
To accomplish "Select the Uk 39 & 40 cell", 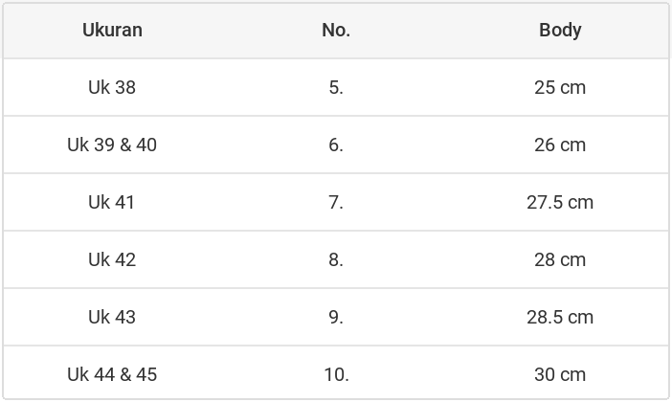I will 112,145.
